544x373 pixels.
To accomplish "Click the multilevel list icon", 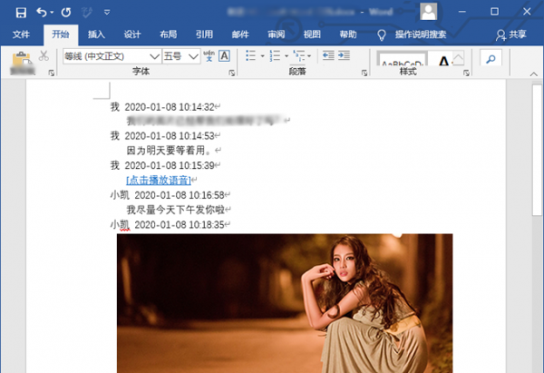I will click(x=298, y=55).
